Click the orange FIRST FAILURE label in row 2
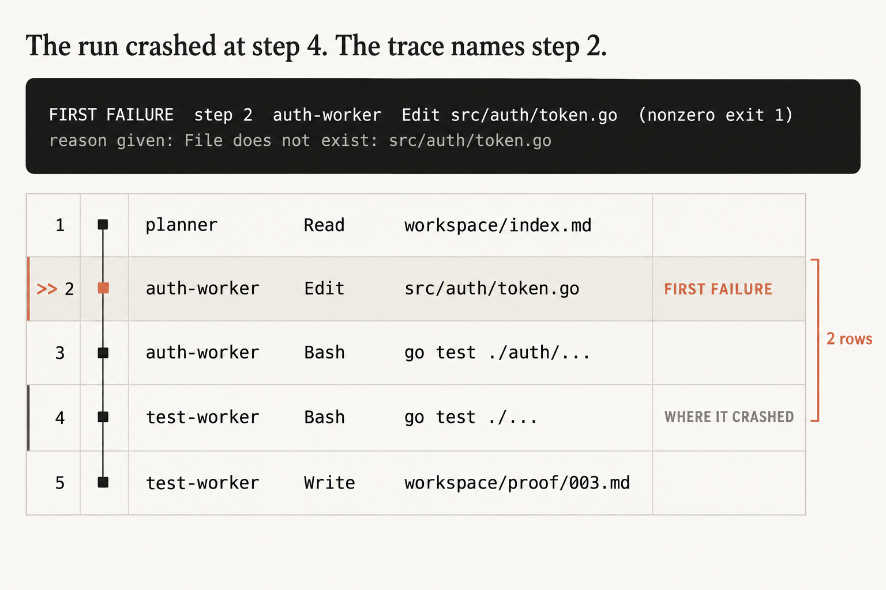 (718, 289)
